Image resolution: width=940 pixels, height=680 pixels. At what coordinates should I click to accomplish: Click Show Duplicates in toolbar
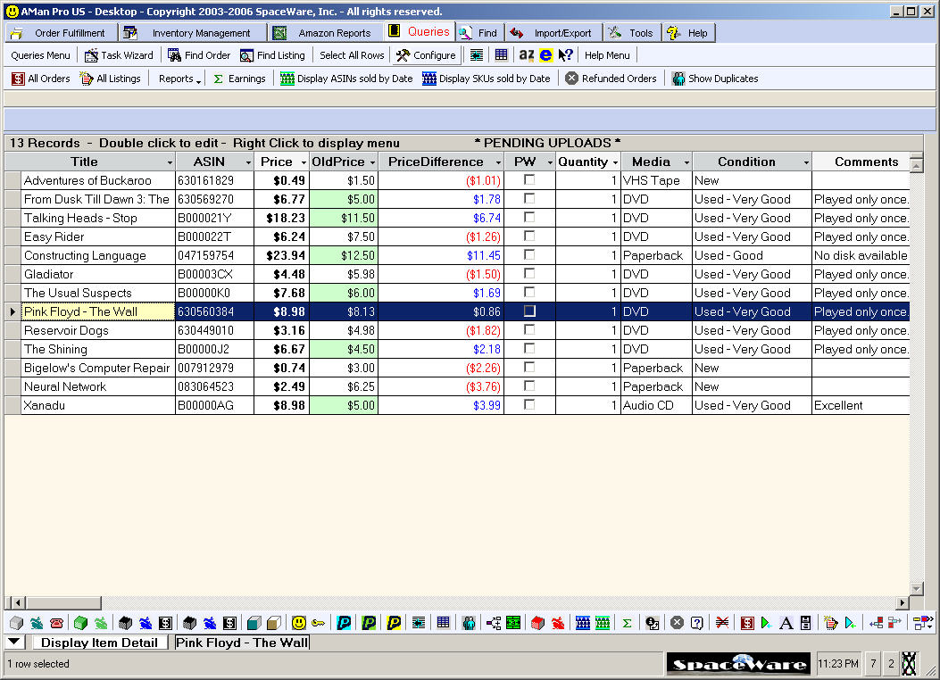pos(715,79)
